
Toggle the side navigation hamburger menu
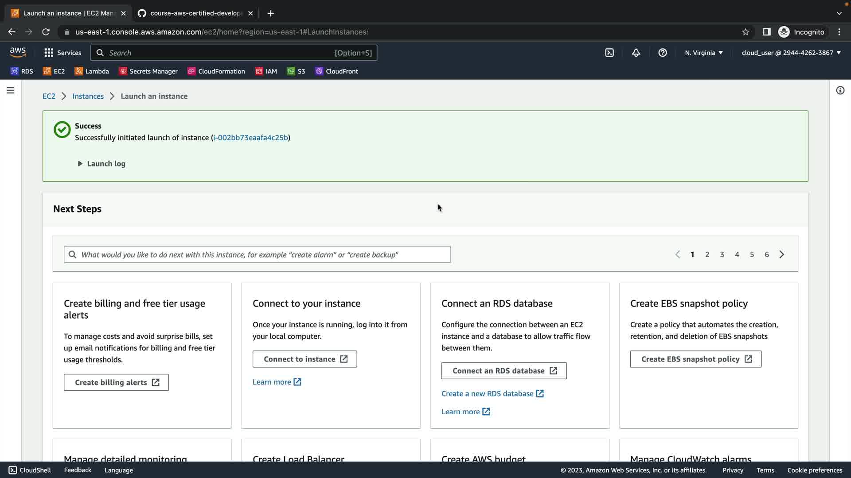(x=11, y=90)
